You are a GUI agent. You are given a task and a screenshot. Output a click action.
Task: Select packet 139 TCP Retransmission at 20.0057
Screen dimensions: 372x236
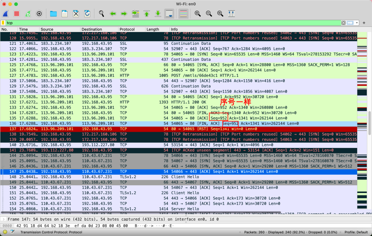click(x=179, y=139)
